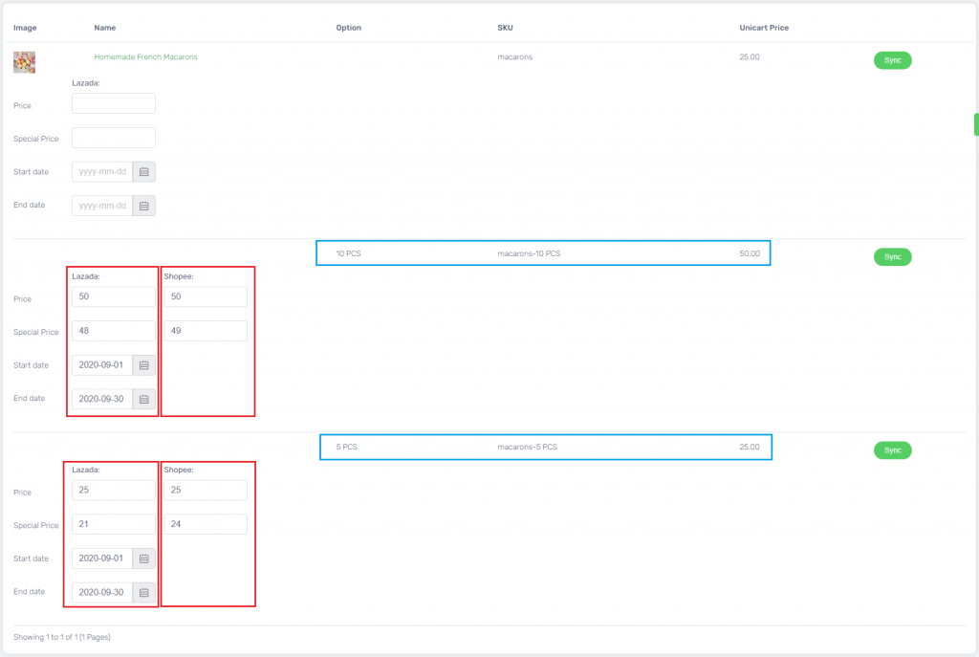The height and width of the screenshot is (657, 979).
Task: Sync the 5 PCS variant
Action: coord(892,449)
